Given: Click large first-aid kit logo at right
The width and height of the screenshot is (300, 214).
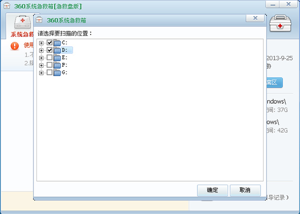Looking at the screenshot, I should [280, 23].
